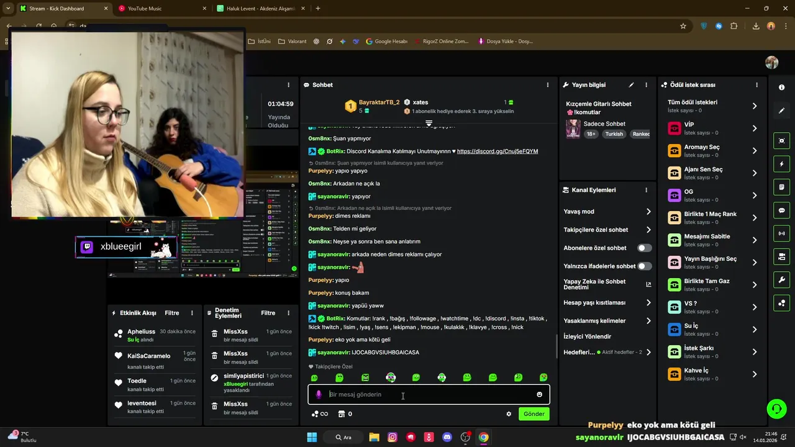
Task: Switch to Haluk Levent - Akdeniz Akşamları tab
Action: click(261, 9)
